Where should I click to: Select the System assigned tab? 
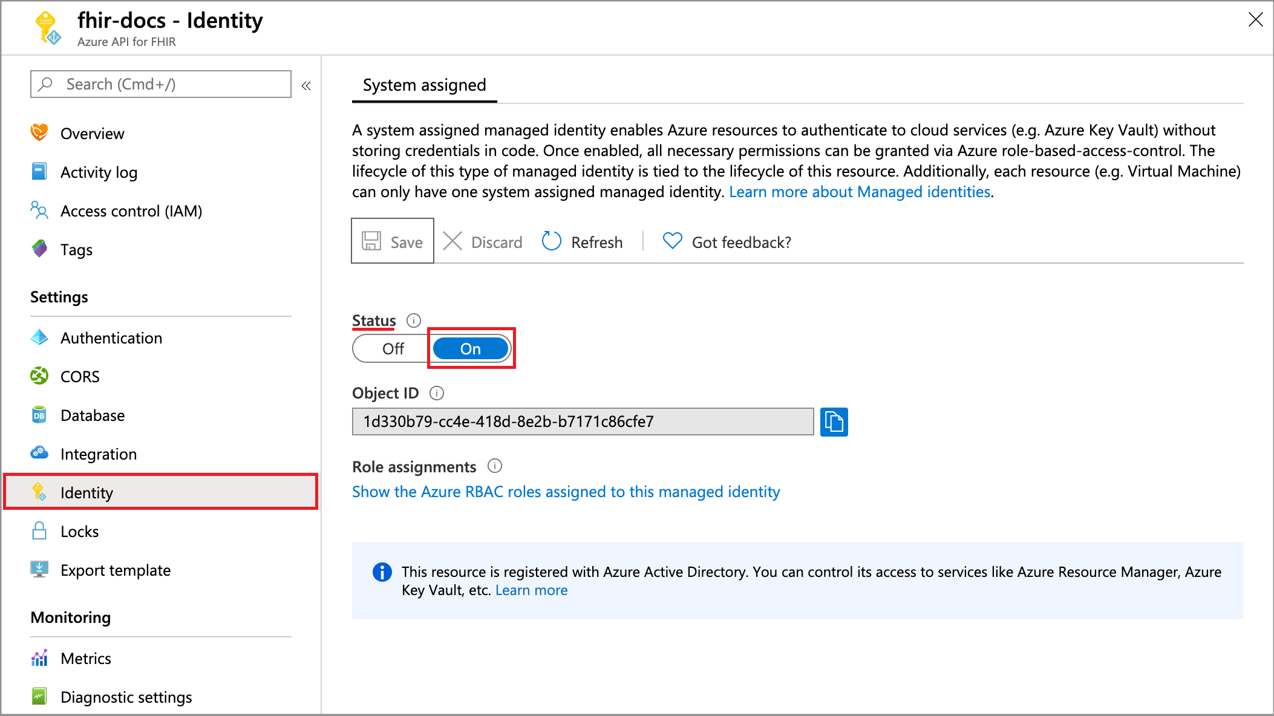424,85
